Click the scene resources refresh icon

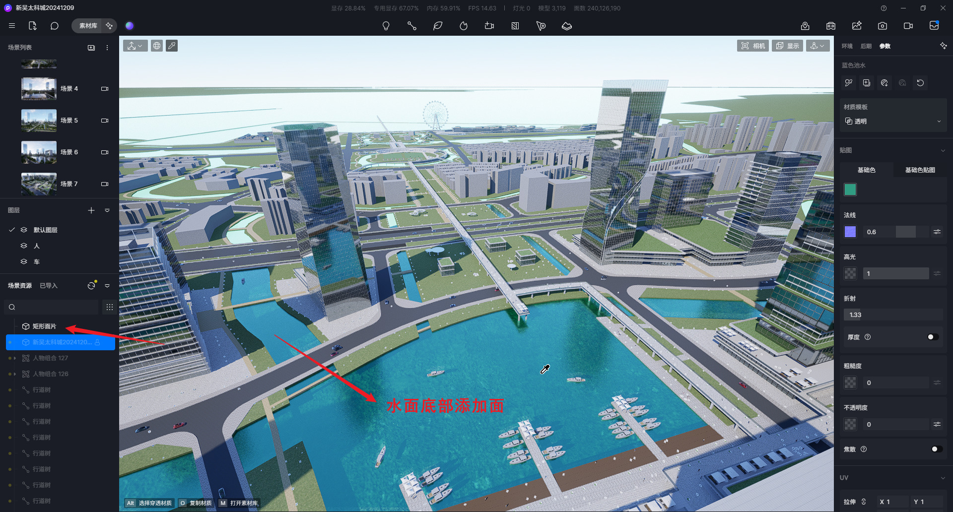(x=91, y=286)
